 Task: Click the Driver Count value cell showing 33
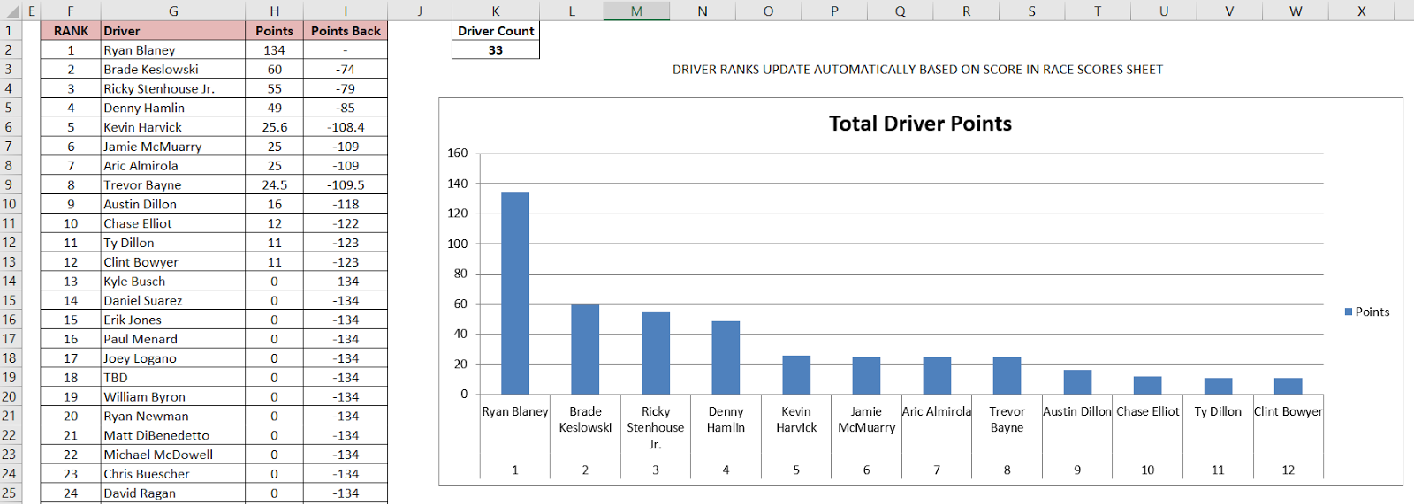(496, 50)
